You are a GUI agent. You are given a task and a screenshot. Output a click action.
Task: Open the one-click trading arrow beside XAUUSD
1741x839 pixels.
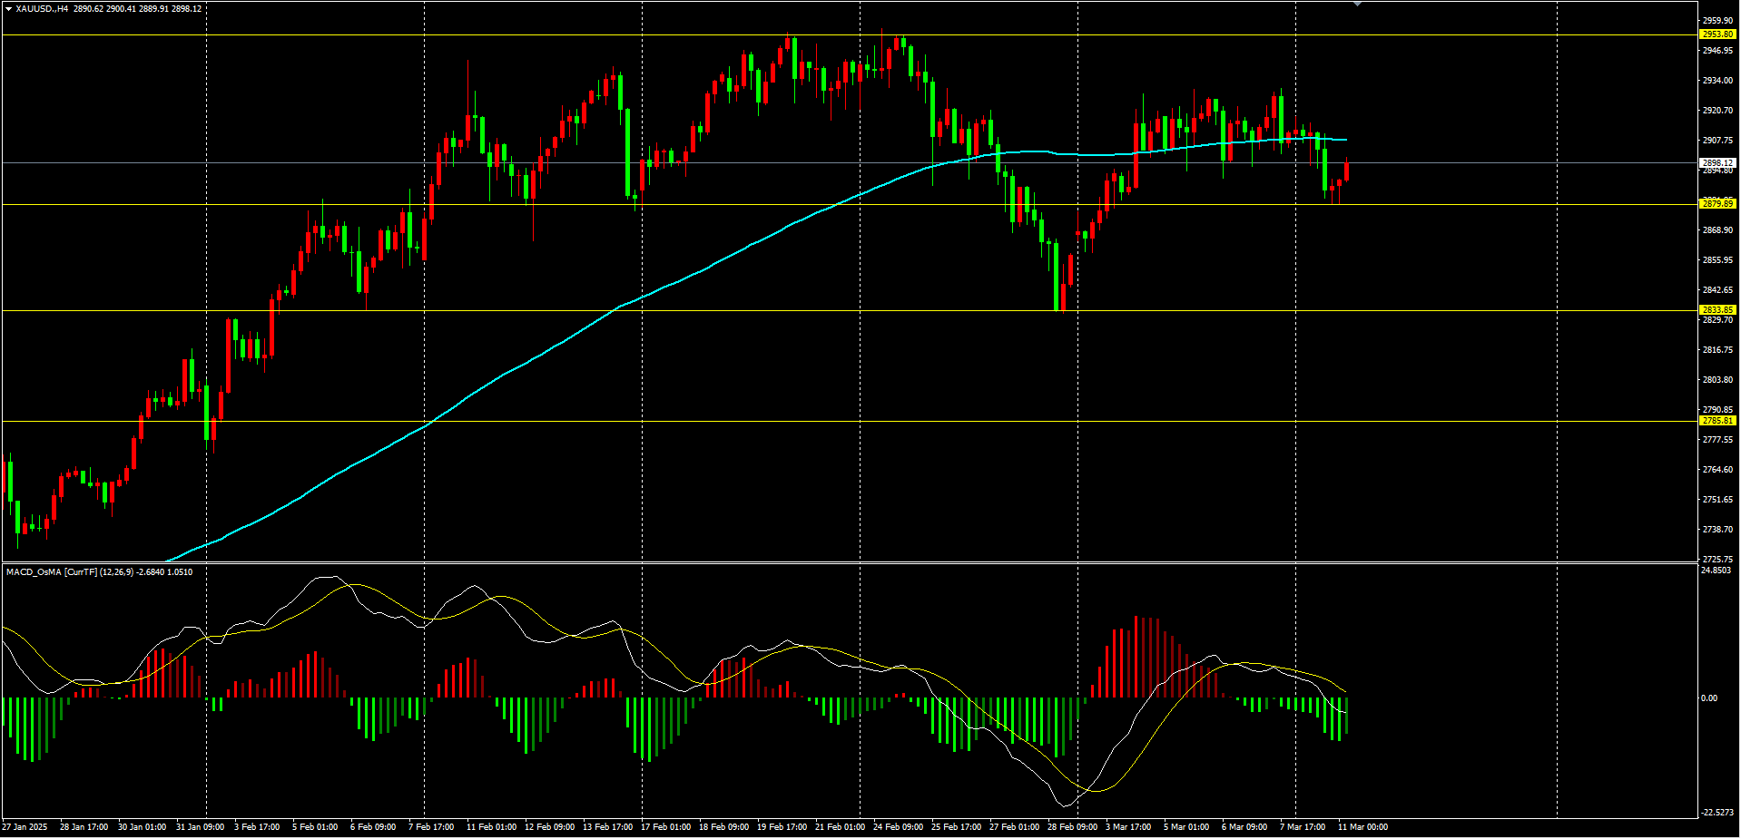click(8, 9)
